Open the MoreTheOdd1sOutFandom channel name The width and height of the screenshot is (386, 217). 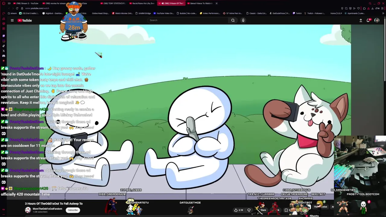coord(47,209)
